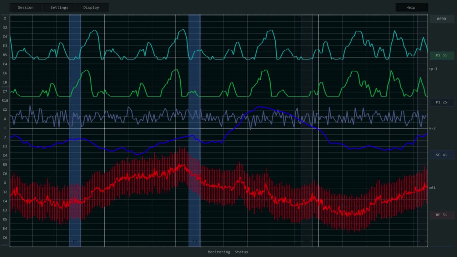
Task: Select the XX row label
Action: 5,110
